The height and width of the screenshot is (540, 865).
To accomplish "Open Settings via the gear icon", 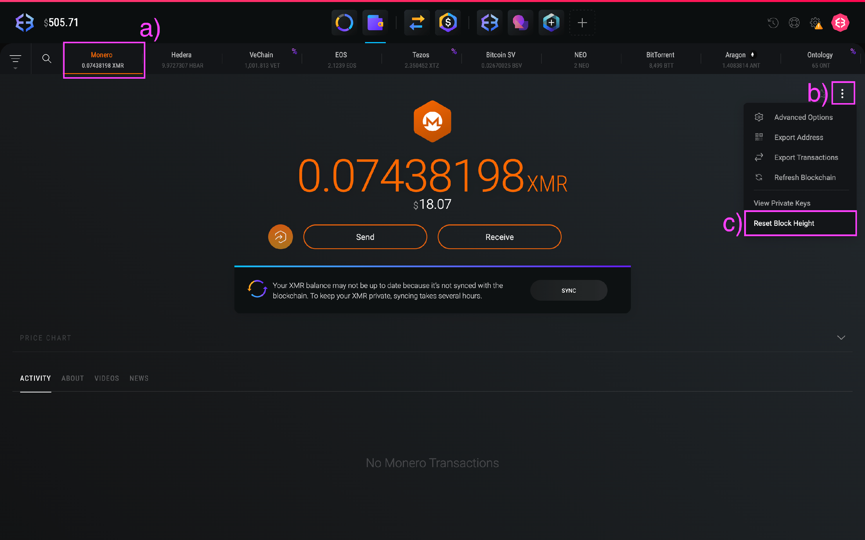I will point(816,22).
